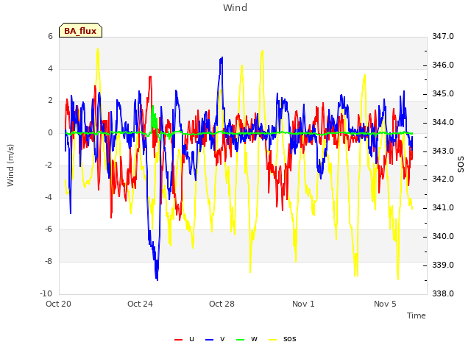Image resolution: width=471 pixels, height=353 pixels.
Task: Select the 'v' legend label
Action: [222, 339]
